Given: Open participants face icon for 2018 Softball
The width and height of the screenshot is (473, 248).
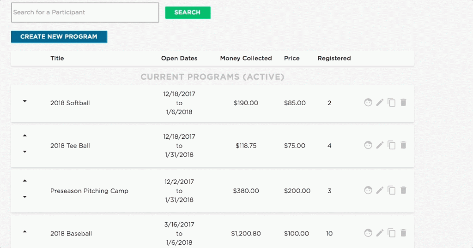Looking at the screenshot, I should point(368,102).
